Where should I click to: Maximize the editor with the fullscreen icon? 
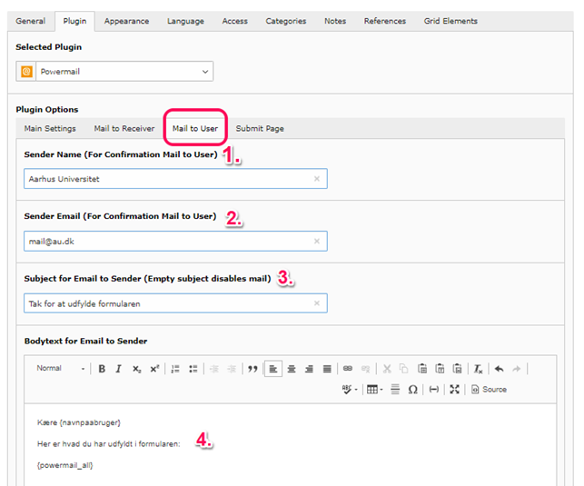(x=454, y=389)
